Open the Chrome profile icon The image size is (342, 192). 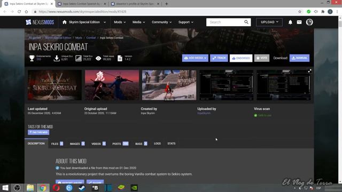(x=330, y=12)
